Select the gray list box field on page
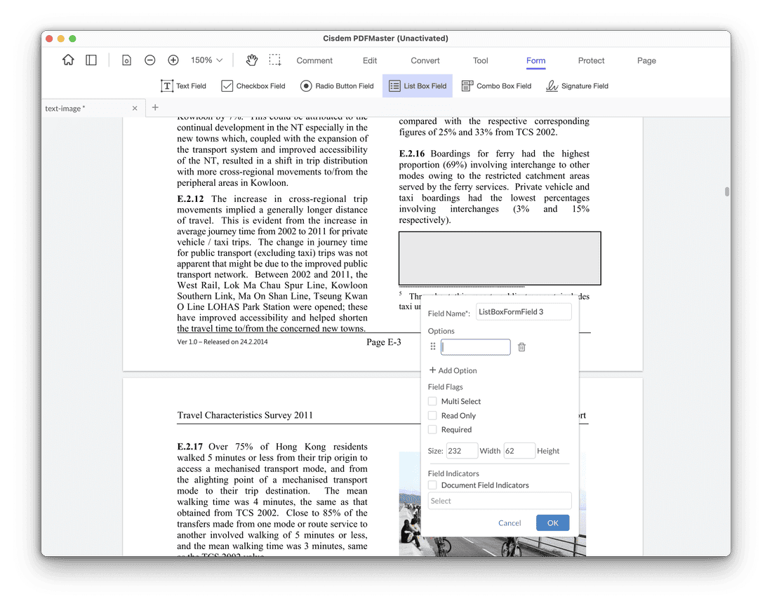The width and height of the screenshot is (772, 608). click(x=500, y=258)
